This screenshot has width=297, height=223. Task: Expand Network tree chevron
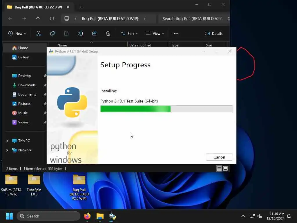7,150
